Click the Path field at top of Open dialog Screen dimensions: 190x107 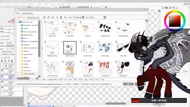click(84, 13)
